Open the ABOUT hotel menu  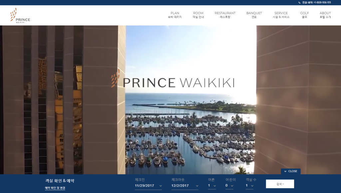325,15
